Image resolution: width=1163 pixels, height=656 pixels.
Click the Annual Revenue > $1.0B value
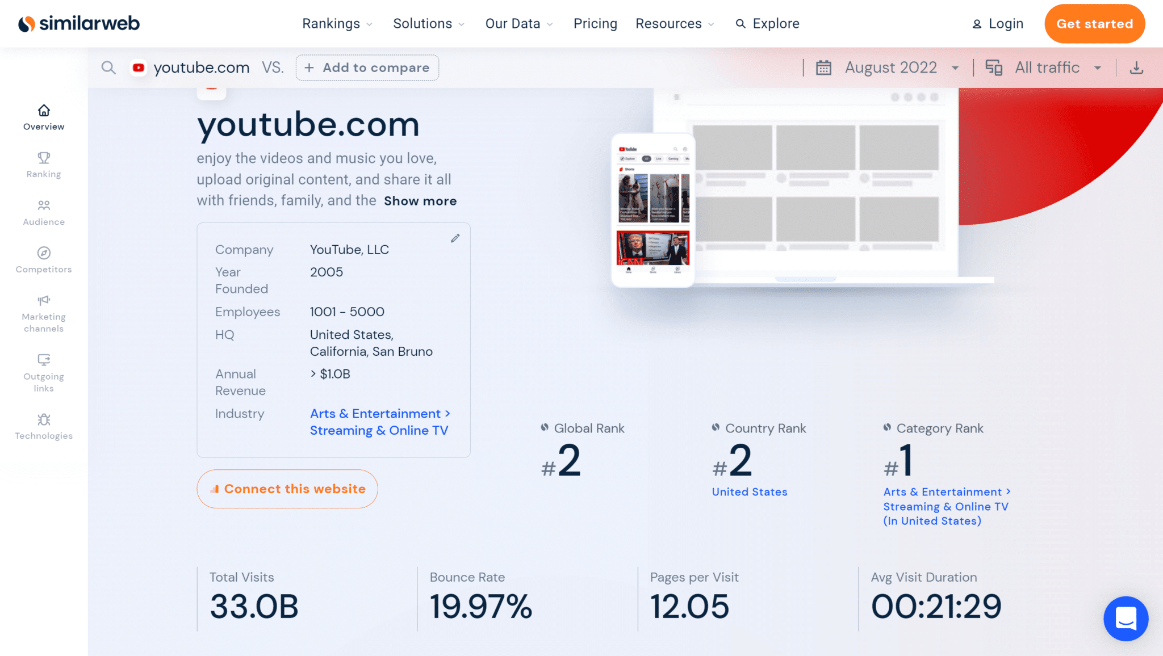pos(330,375)
